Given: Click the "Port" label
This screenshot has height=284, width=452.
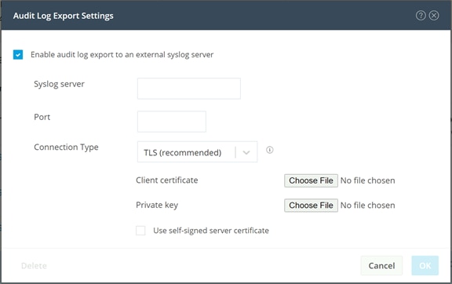Looking at the screenshot, I should pyautogui.click(x=42, y=117).
